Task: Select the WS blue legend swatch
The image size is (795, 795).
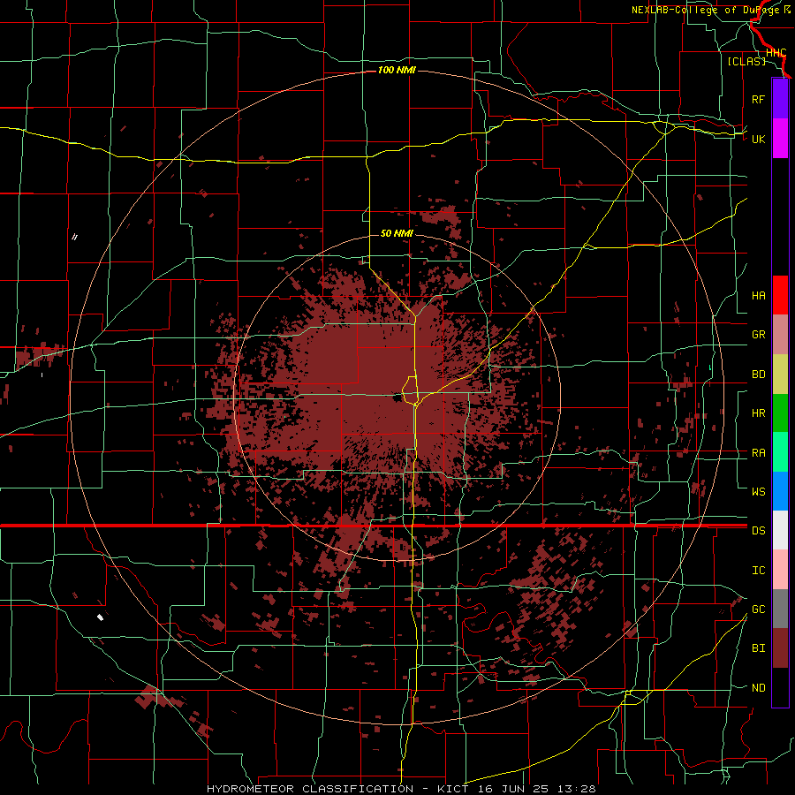Action: pyautogui.click(x=780, y=491)
